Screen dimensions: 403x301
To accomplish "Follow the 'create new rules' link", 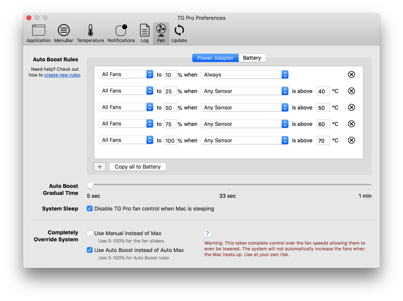I will pos(62,75).
